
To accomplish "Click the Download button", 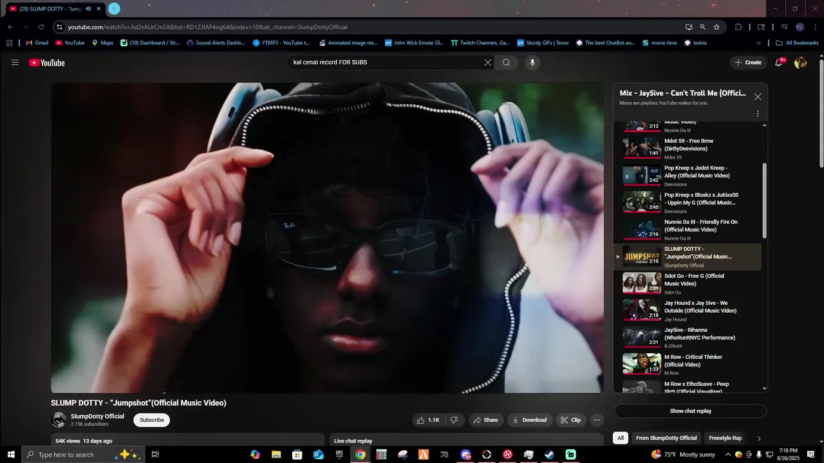I will (x=529, y=420).
